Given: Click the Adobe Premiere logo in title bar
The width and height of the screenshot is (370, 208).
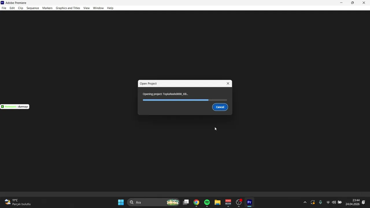Looking at the screenshot, I should coord(2,3).
